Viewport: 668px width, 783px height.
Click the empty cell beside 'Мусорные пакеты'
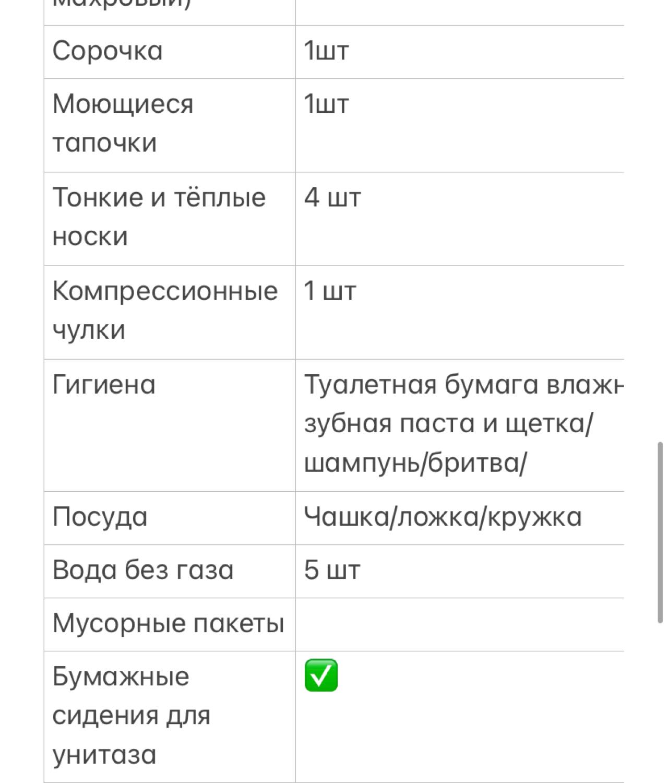coord(460,624)
